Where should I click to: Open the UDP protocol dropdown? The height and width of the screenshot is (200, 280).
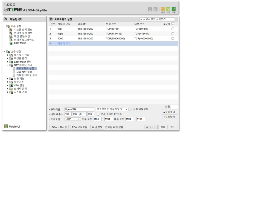[x=72, y=119]
